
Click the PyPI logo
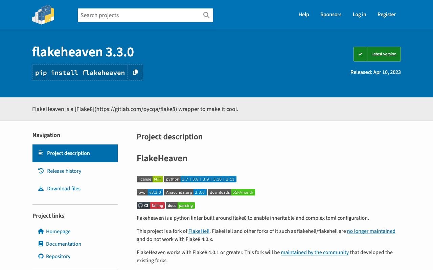coord(43,15)
